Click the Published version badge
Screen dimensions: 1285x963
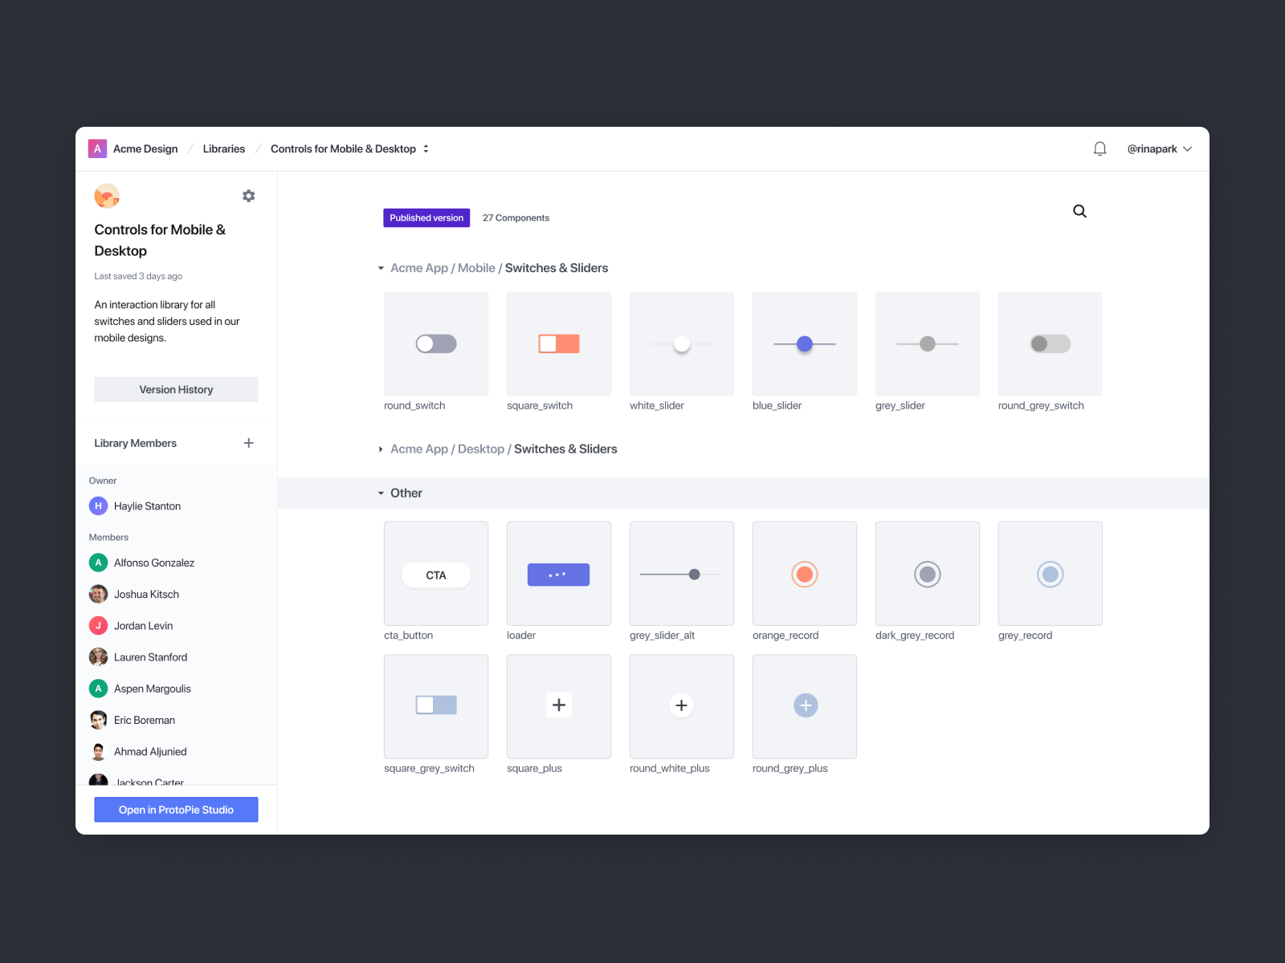426,217
